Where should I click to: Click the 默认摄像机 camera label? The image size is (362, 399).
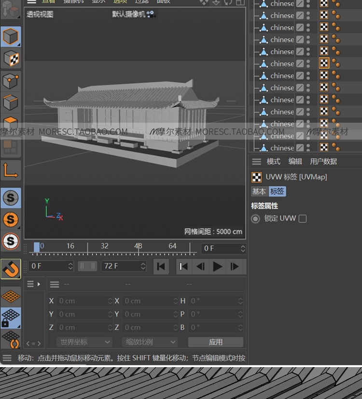pyautogui.click(x=129, y=14)
